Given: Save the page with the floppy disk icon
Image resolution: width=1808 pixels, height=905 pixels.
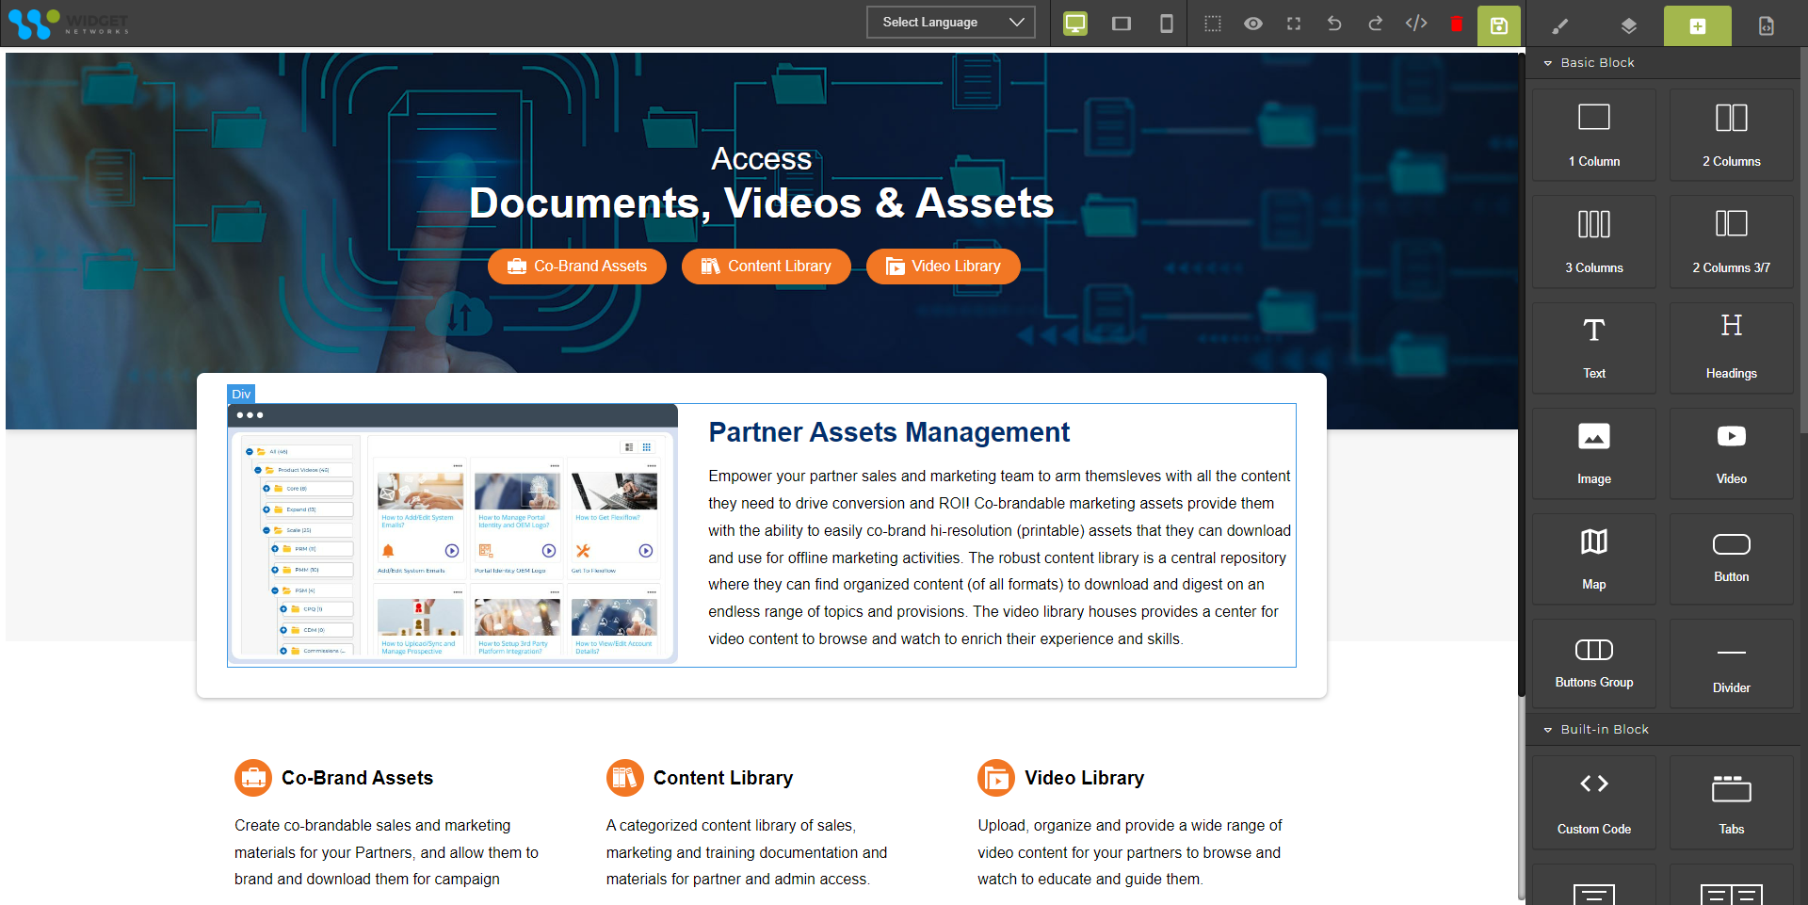Looking at the screenshot, I should [x=1499, y=25].
